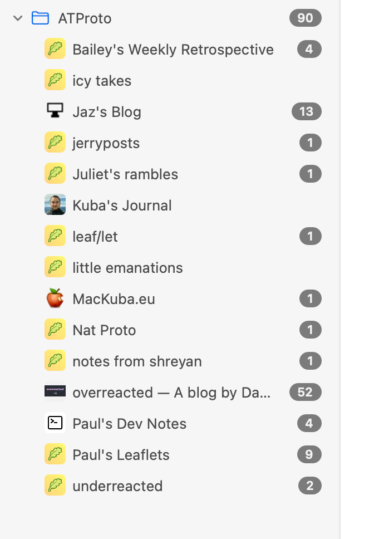Select the jerryposts feed

click(106, 143)
